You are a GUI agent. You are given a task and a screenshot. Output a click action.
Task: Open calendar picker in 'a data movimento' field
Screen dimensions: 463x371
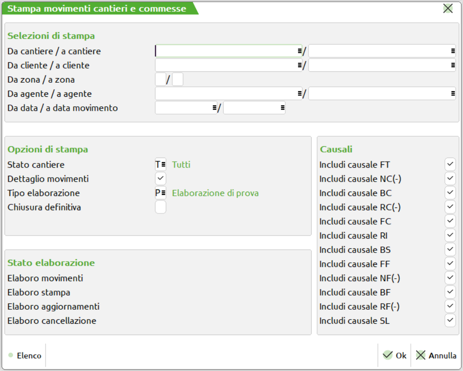pyautogui.click(x=282, y=108)
